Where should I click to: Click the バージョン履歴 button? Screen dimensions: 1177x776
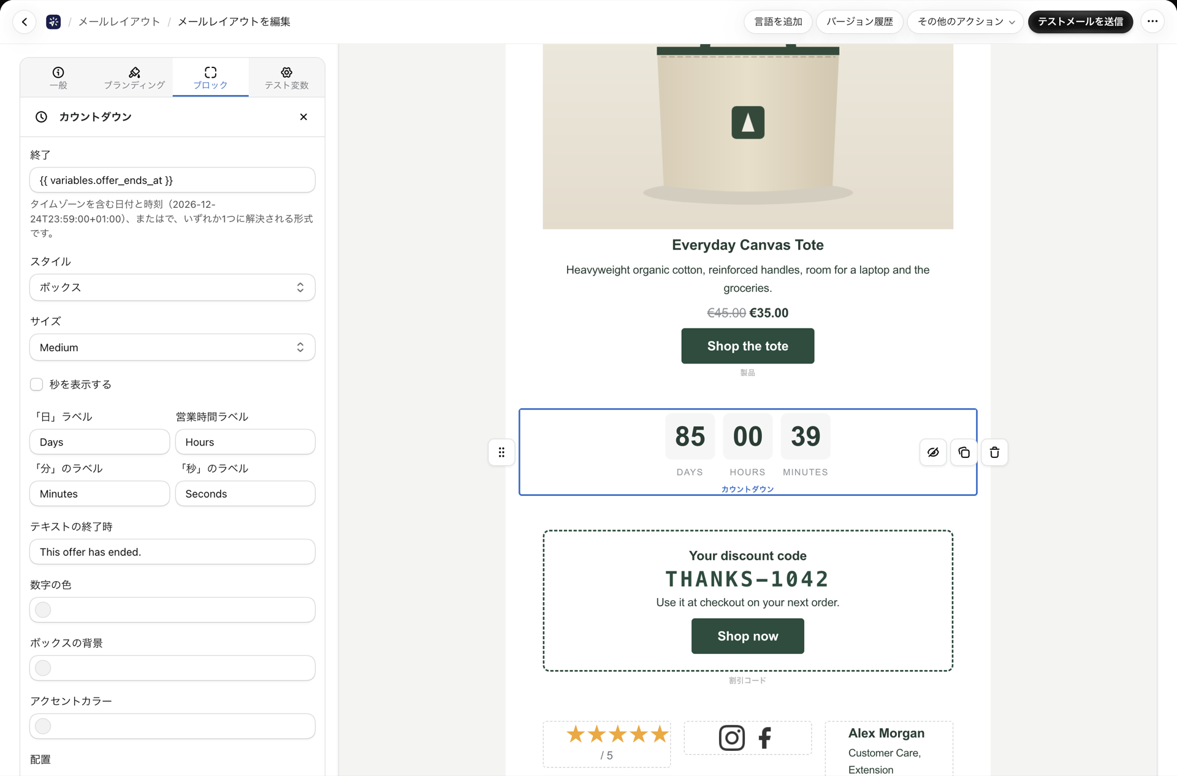(x=859, y=21)
